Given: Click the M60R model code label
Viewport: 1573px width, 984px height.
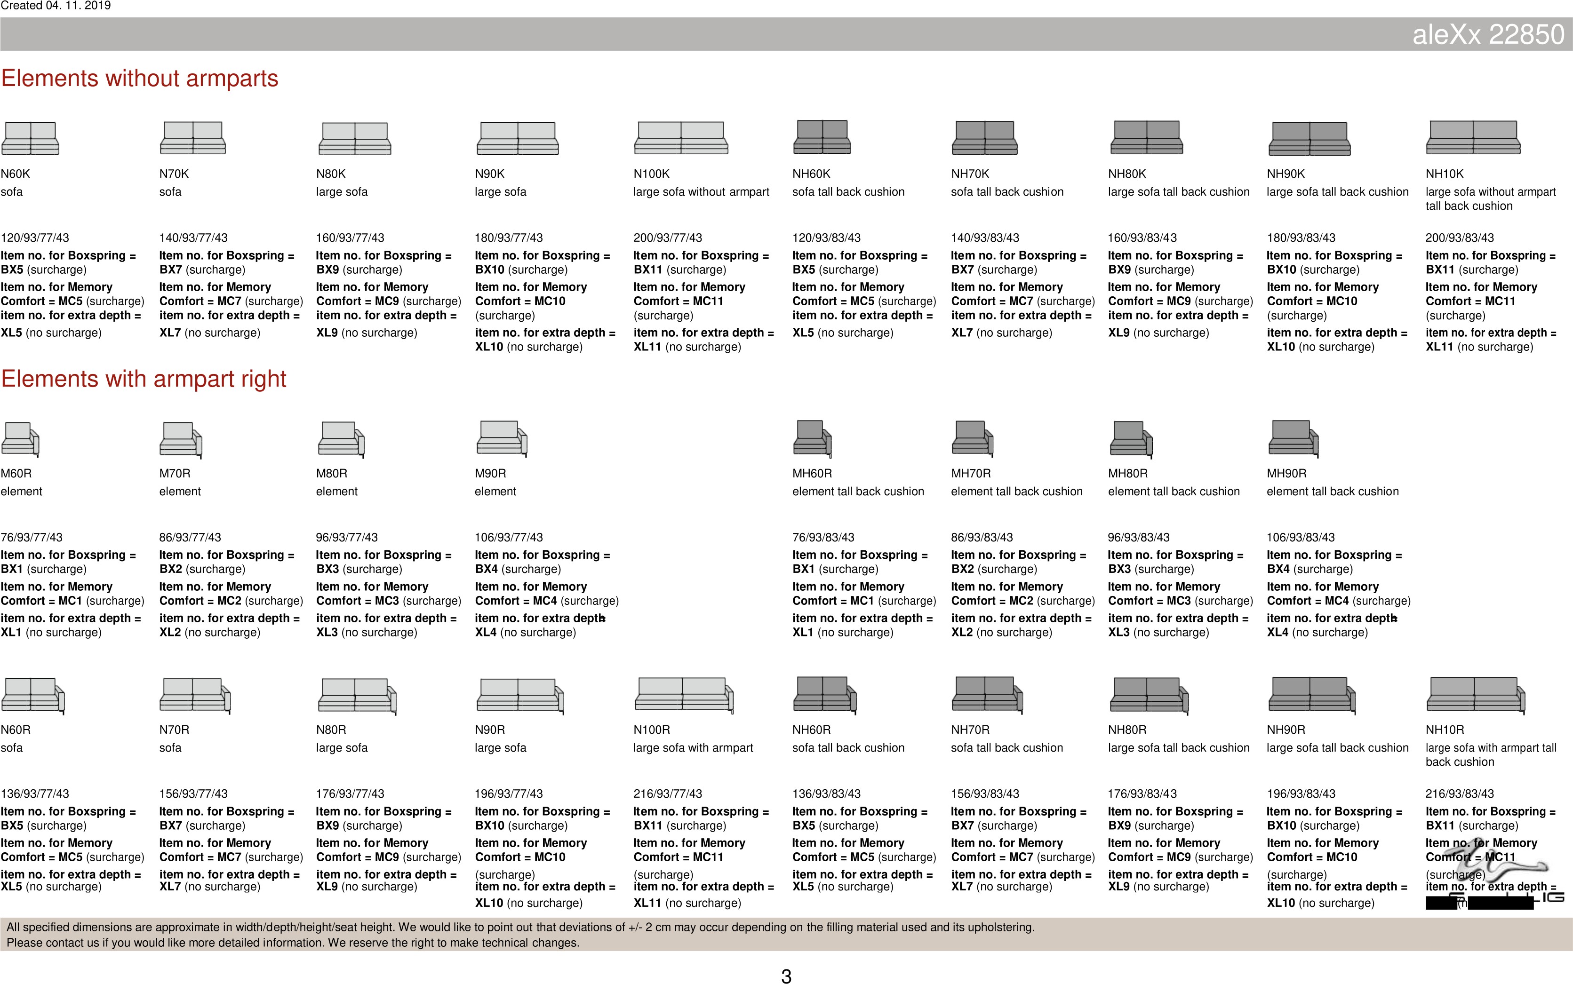Looking at the screenshot, I should [16, 473].
